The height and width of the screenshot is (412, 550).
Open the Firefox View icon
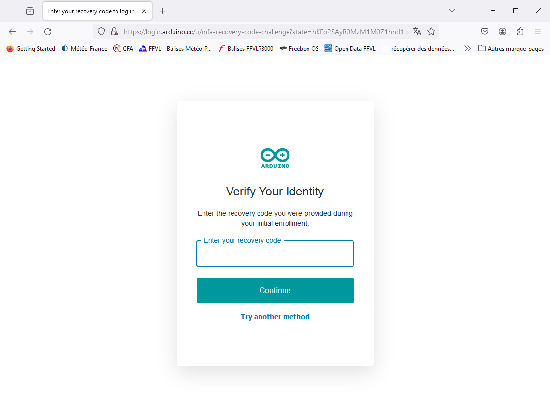(29, 10)
